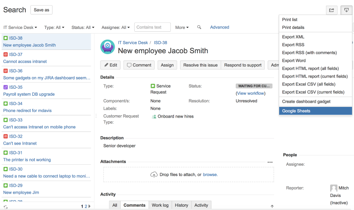Go to page 2 of results
The image size is (354, 210).
point(86,206)
